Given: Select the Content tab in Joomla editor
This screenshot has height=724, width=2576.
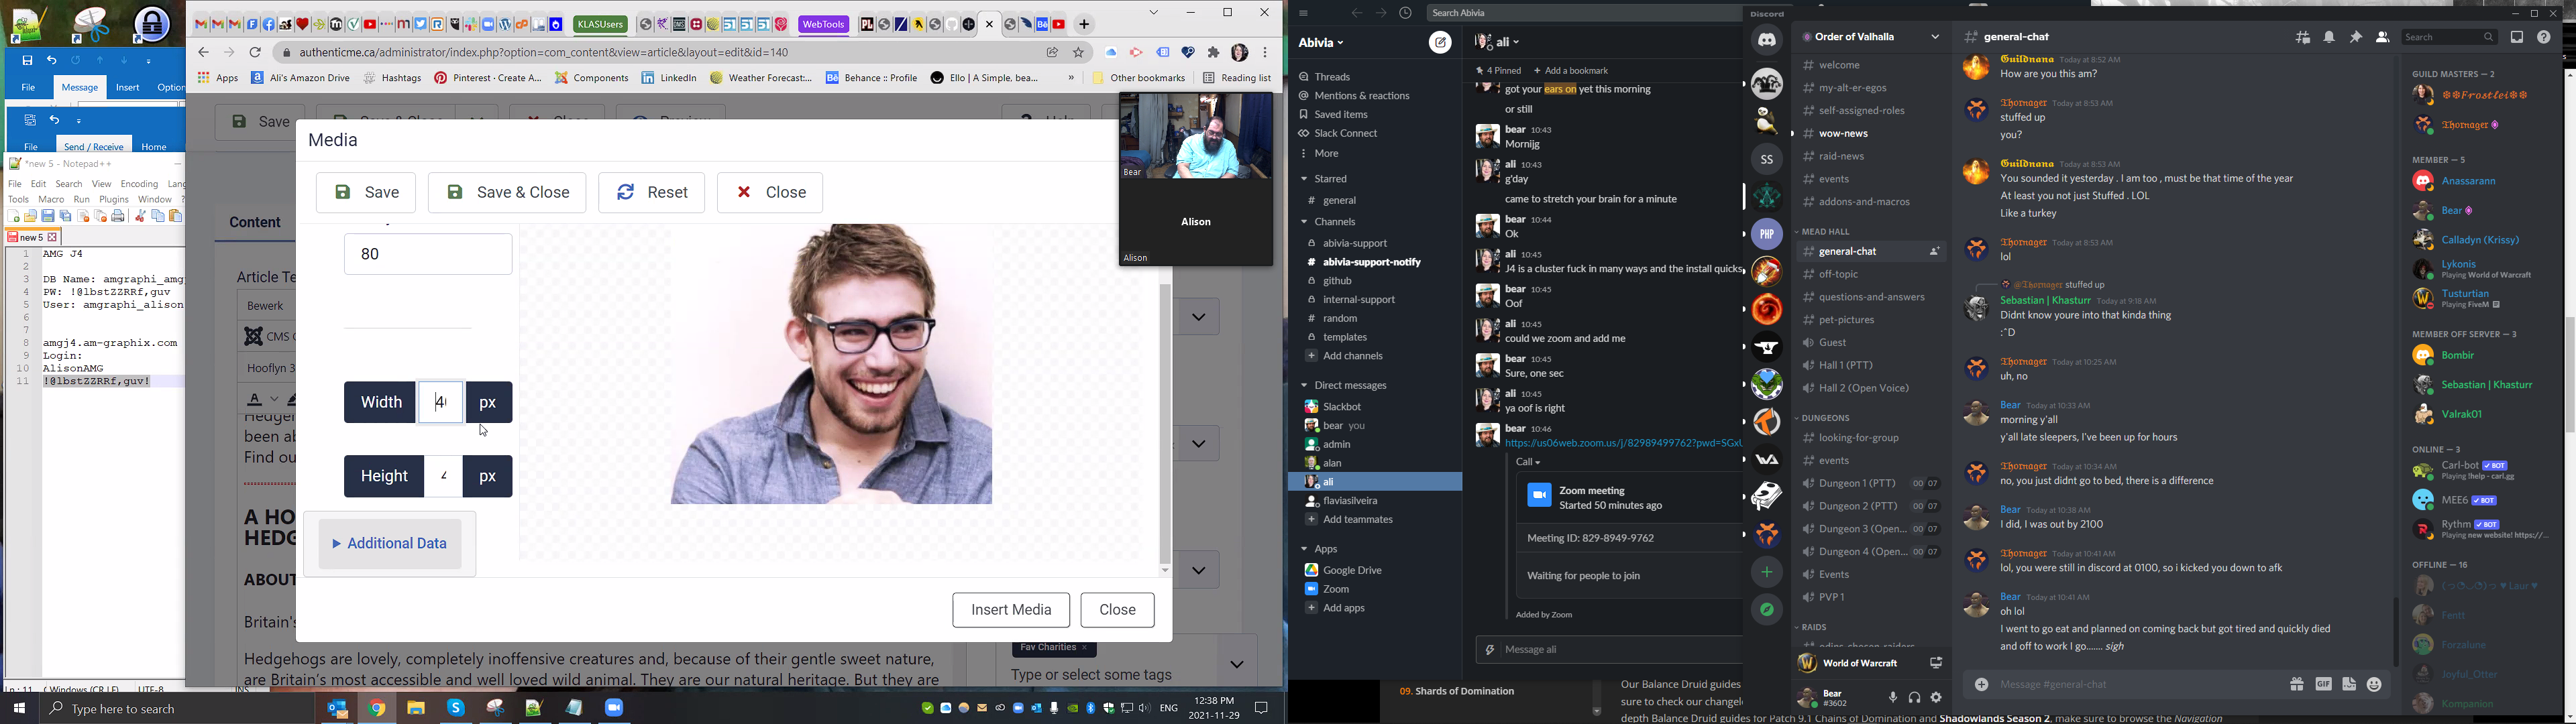Looking at the screenshot, I should click(x=255, y=223).
